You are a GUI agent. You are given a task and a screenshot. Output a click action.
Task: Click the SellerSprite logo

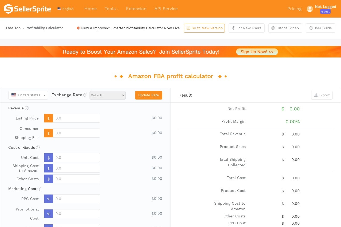point(27,9)
